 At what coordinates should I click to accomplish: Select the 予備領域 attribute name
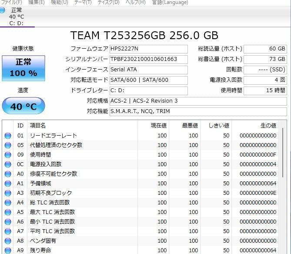[40, 184]
